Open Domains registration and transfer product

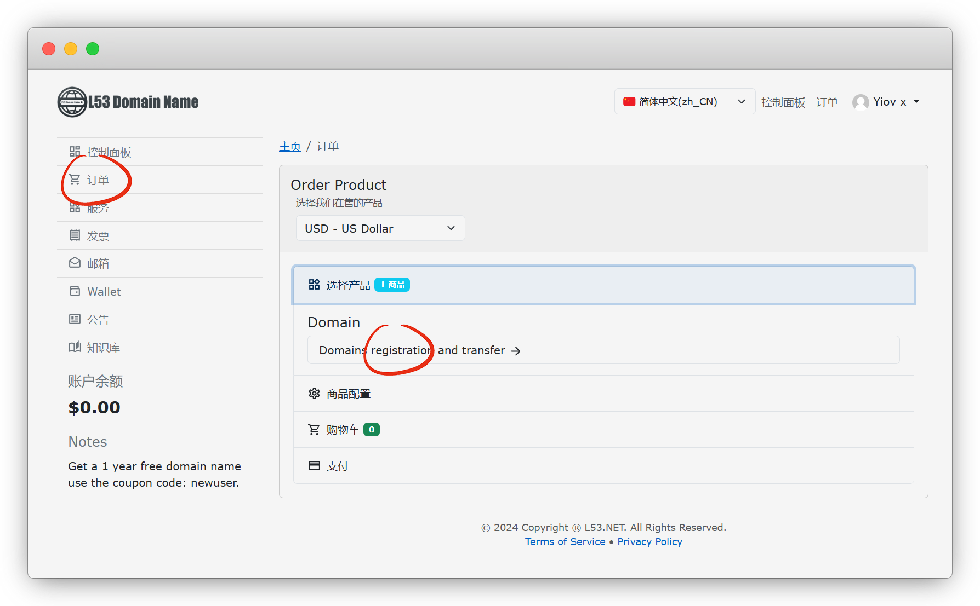point(420,350)
